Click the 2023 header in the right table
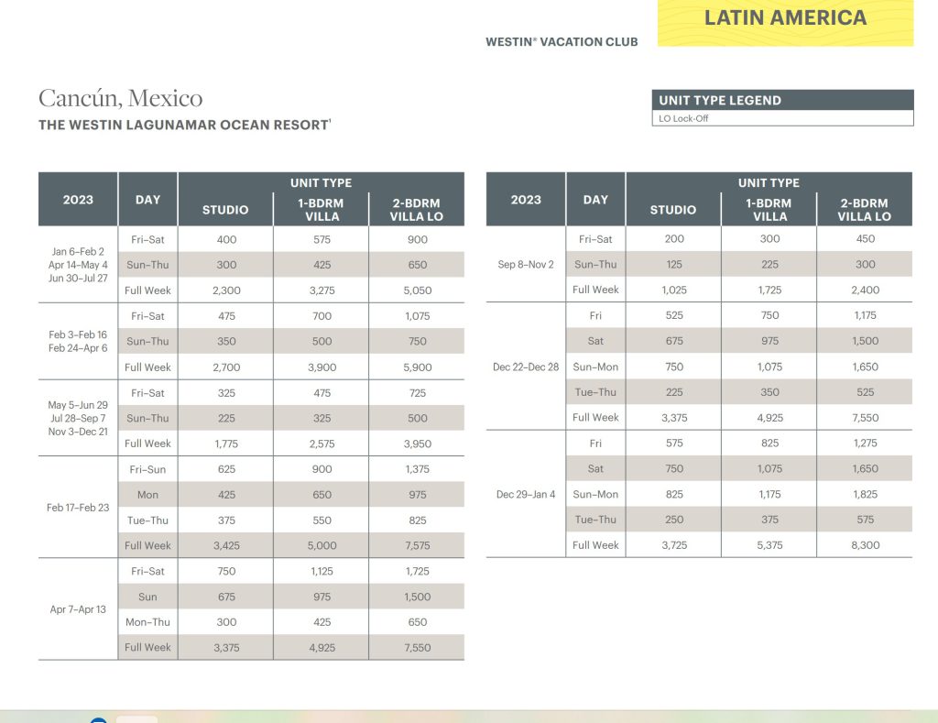The width and height of the screenshot is (938, 723). (x=526, y=199)
